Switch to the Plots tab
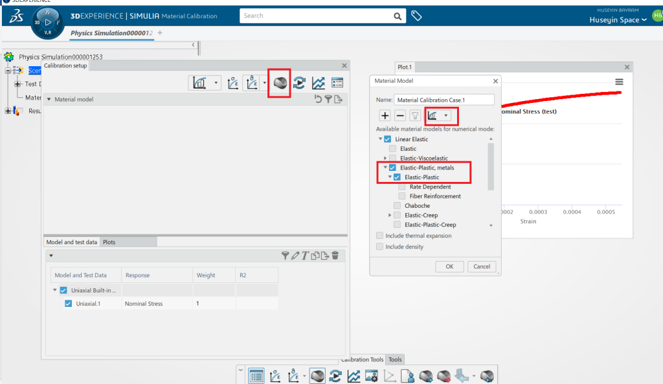The height and width of the screenshot is (384, 663). 109,242
